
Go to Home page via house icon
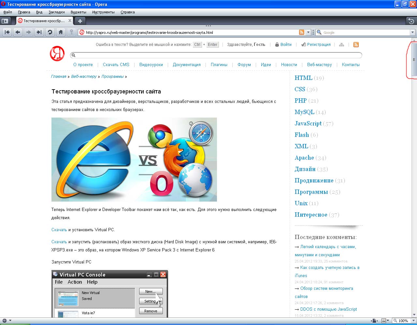61,32
